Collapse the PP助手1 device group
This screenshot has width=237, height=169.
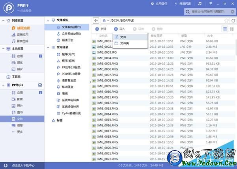click(3, 85)
